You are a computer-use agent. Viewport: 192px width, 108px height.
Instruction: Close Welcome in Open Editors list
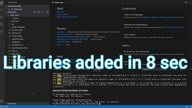pos(9,9)
